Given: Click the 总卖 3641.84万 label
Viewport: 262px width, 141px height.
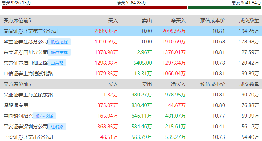Looking at the screenshot, I should [246, 2].
